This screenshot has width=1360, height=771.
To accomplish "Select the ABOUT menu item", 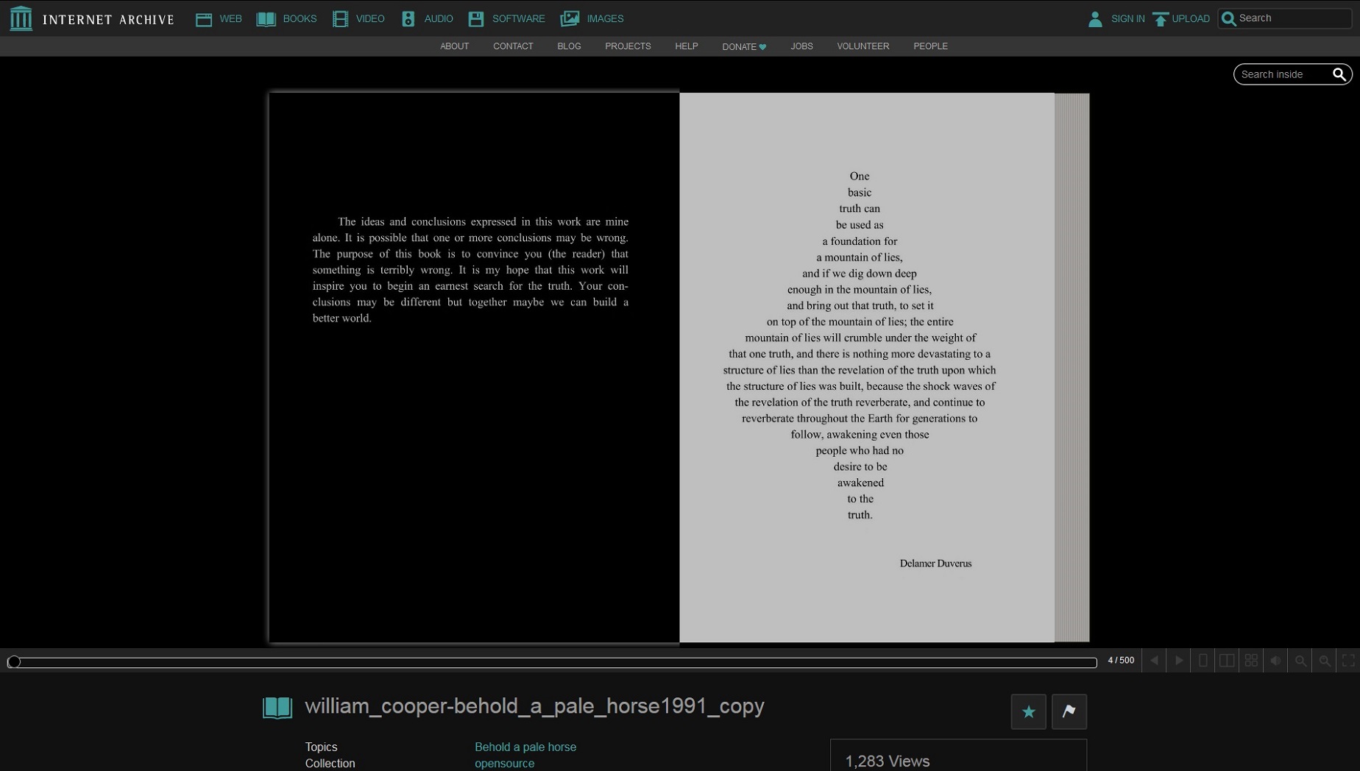I will [454, 46].
